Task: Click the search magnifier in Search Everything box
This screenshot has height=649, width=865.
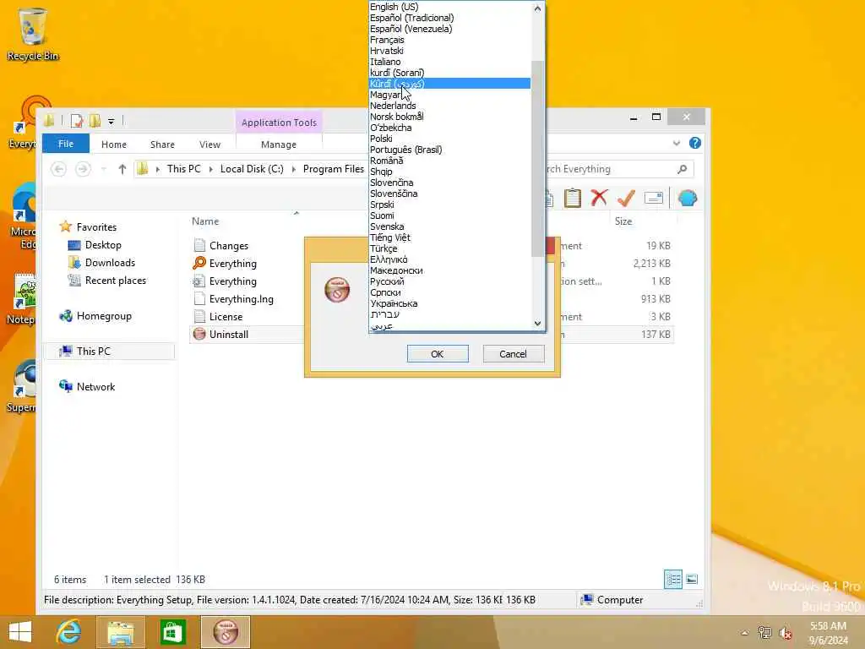Action: (x=682, y=169)
